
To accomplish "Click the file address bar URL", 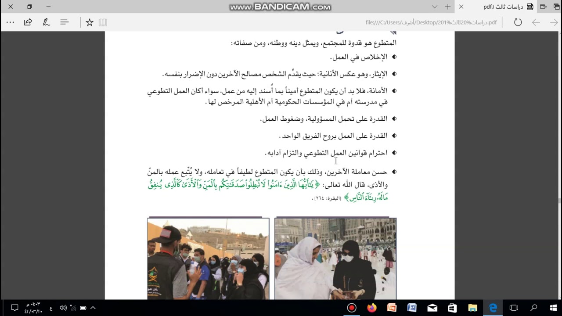I will (x=431, y=22).
